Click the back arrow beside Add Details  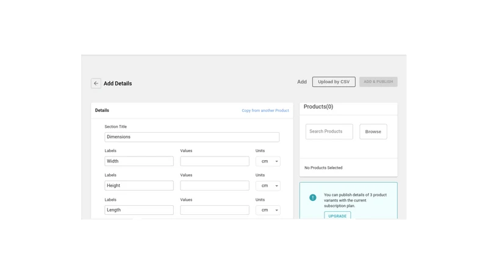[96, 83]
